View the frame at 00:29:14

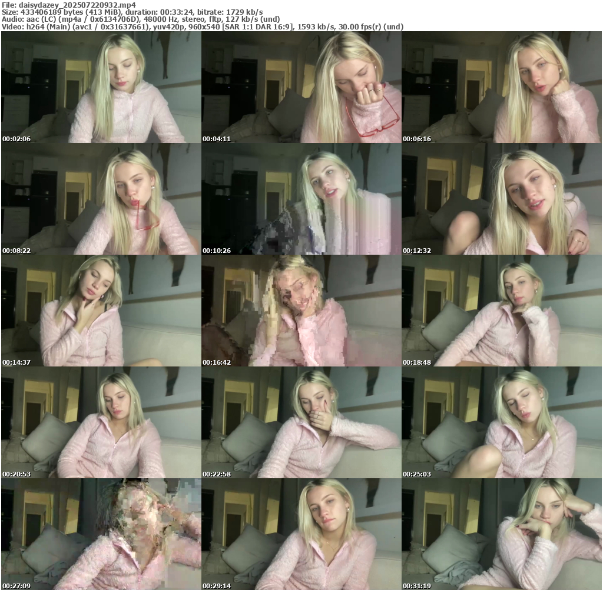[301, 534]
